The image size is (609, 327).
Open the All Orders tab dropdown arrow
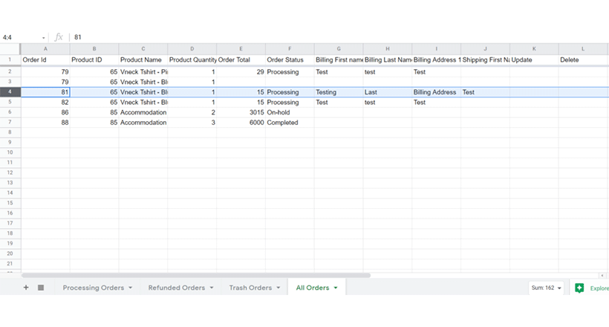(336, 288)
